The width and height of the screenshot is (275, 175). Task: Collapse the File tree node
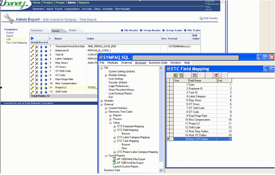point(101,68)
